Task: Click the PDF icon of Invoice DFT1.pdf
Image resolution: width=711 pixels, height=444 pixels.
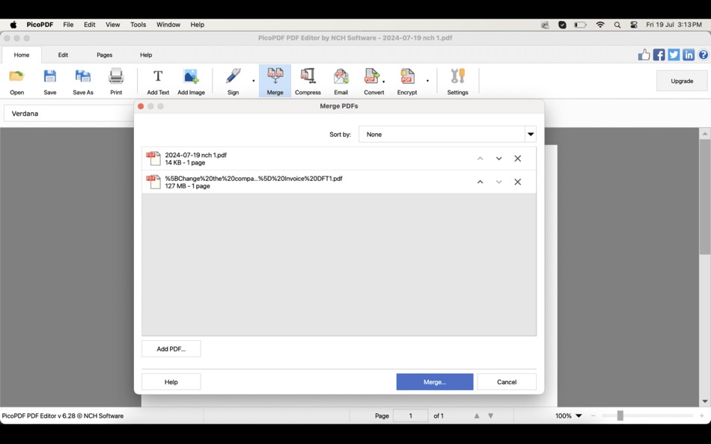Action: coord(153,182)
